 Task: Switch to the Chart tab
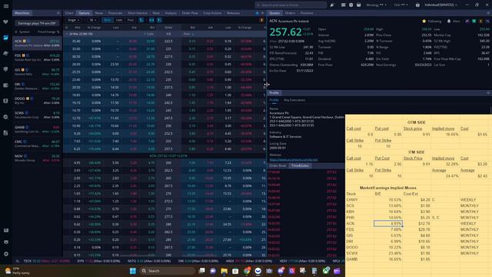[69, 13]
